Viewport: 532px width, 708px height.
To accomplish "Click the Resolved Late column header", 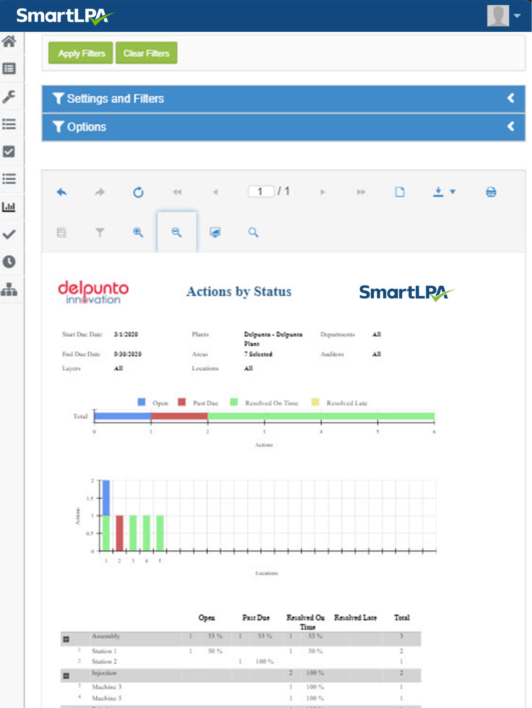I will click(x=355, y=618).
